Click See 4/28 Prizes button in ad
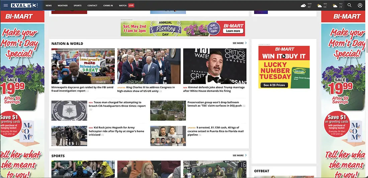Screen dimensions: 368x178 [274, 85]
